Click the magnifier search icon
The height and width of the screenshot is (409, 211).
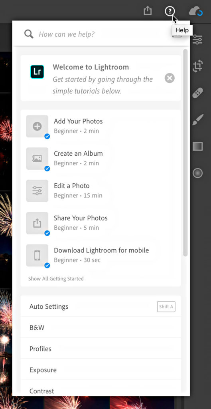[29, 34]
